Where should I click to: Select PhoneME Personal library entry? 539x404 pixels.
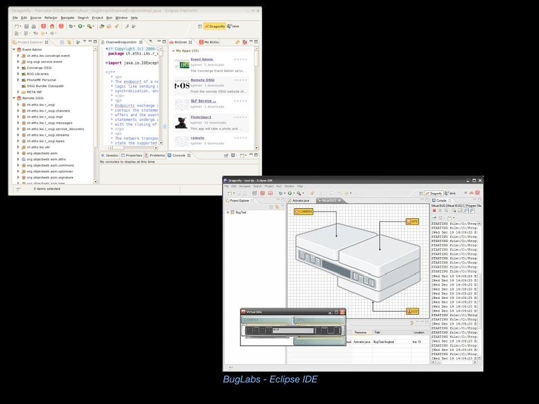tap(41, 80)
